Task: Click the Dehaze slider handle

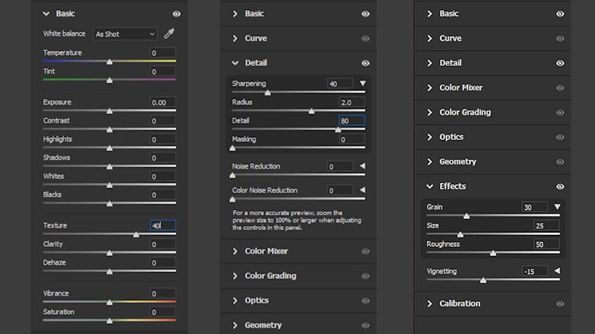Action: click(109, 272)
